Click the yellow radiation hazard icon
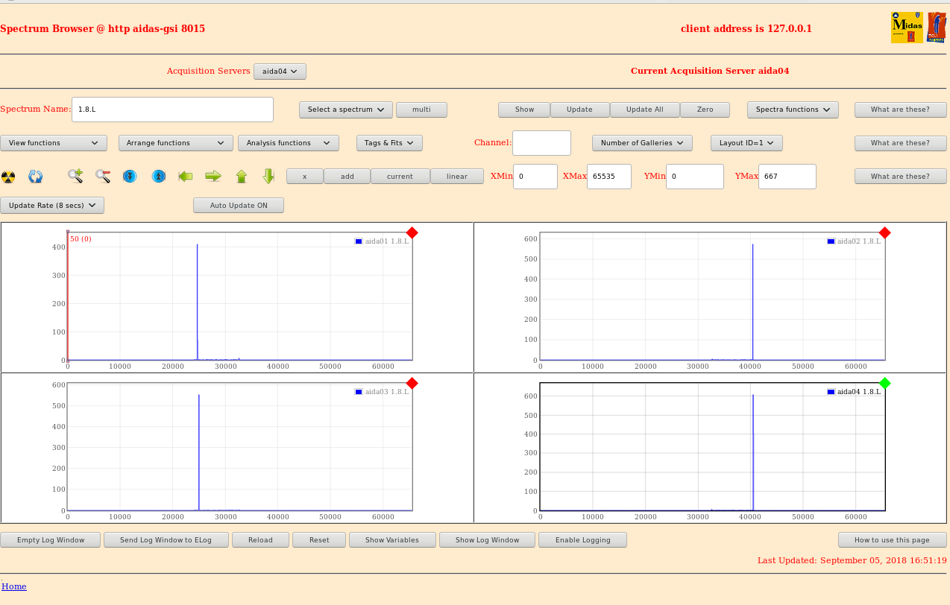This screenshot has height=605, width=950. (x=8, y=177)
